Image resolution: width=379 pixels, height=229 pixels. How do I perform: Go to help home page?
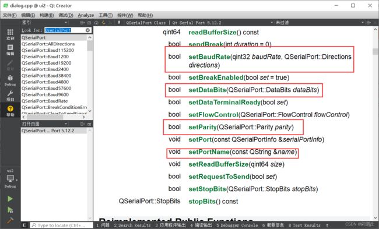(96, 23)
